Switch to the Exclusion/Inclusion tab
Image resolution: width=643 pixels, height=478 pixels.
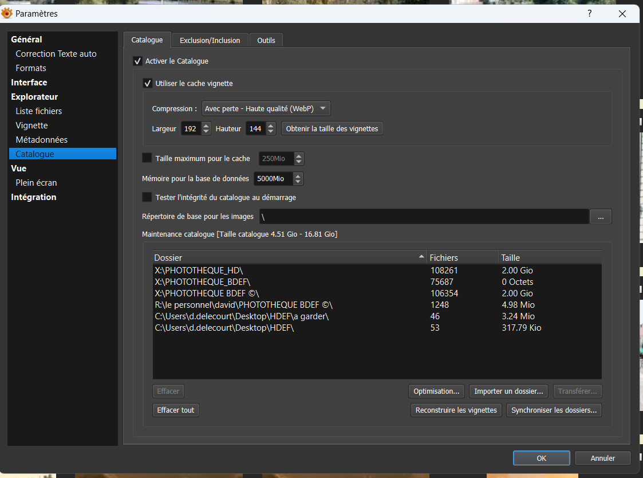[x=210, y=40]
